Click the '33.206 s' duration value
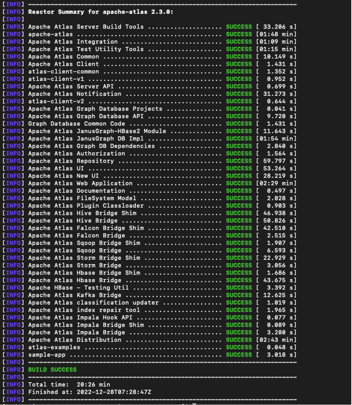 click(278, 27)
